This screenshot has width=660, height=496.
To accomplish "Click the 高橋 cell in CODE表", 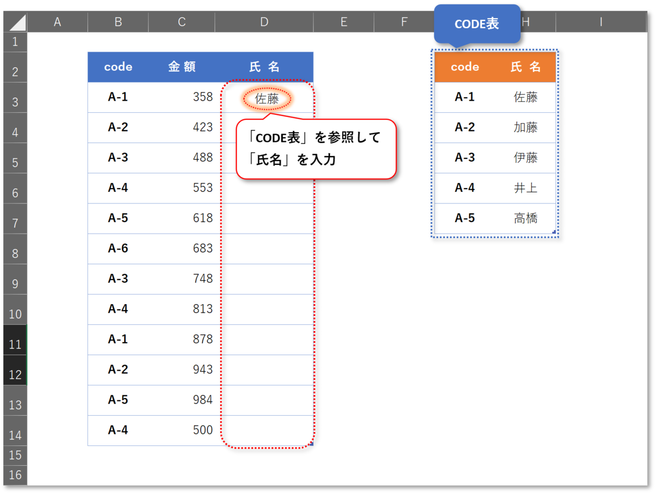I will tap(526, 218).
